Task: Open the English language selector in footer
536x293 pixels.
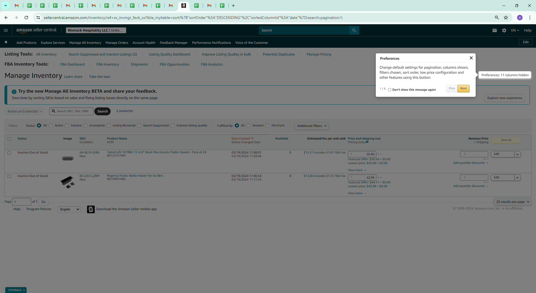Action: (69, 209)
